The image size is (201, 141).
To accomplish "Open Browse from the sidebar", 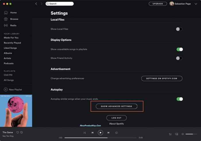I will (x=6, y=19).
